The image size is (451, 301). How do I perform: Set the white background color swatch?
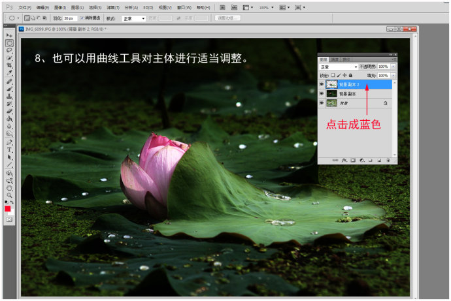coord(12,213)
